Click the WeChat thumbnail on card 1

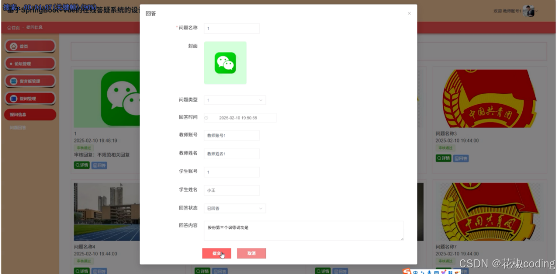(107, 98)
